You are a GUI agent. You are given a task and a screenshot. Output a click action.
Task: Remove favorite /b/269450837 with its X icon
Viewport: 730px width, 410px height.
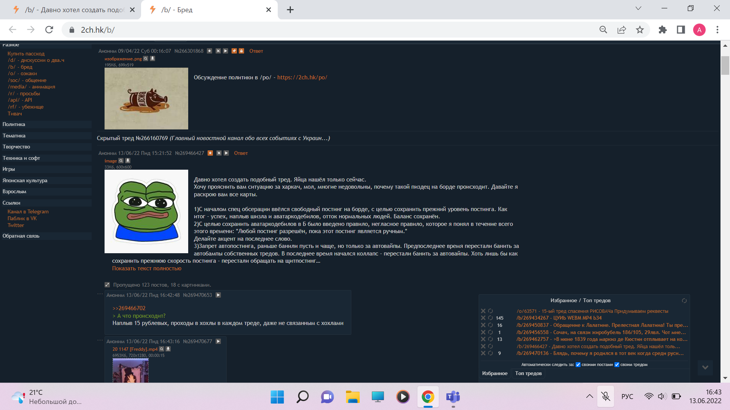click(x=483, y=325)
